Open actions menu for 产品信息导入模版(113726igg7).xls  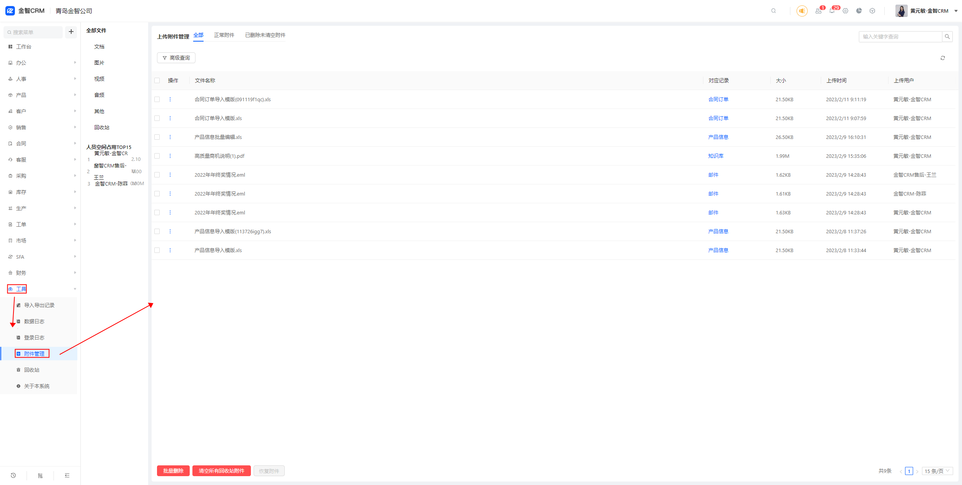(x=170, y=231)
